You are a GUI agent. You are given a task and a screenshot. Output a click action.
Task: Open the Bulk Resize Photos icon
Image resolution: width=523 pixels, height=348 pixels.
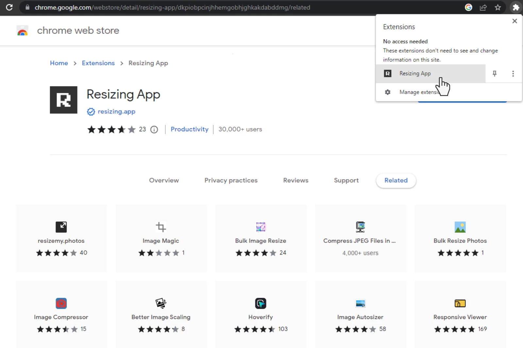pos(460,227)
